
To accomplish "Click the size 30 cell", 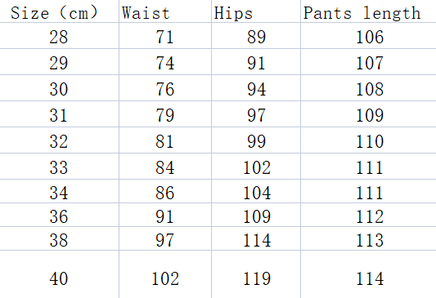I will [59, 88].
